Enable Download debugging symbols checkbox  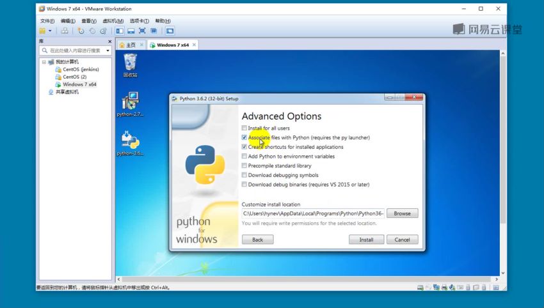click(x=244, y=175)
